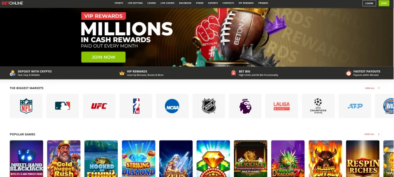Click the Deposit with Crypto coin icon
This screenshot has height=177, width=394.
13,73
